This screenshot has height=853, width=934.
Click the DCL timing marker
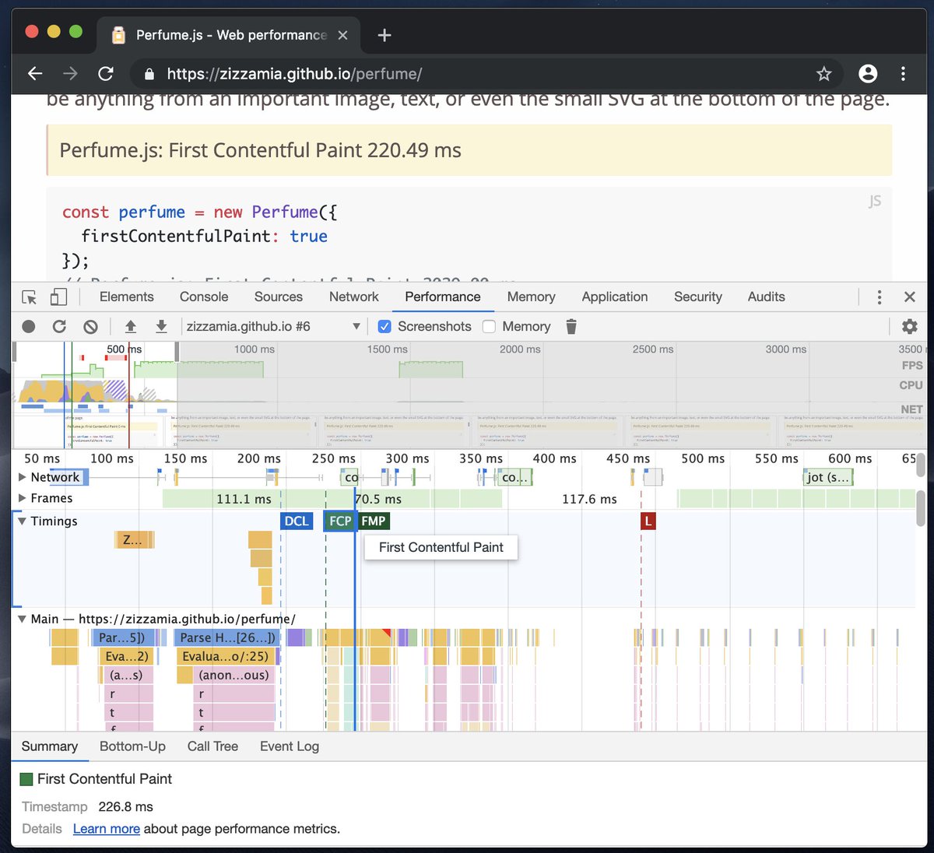[x=296, y=521]
